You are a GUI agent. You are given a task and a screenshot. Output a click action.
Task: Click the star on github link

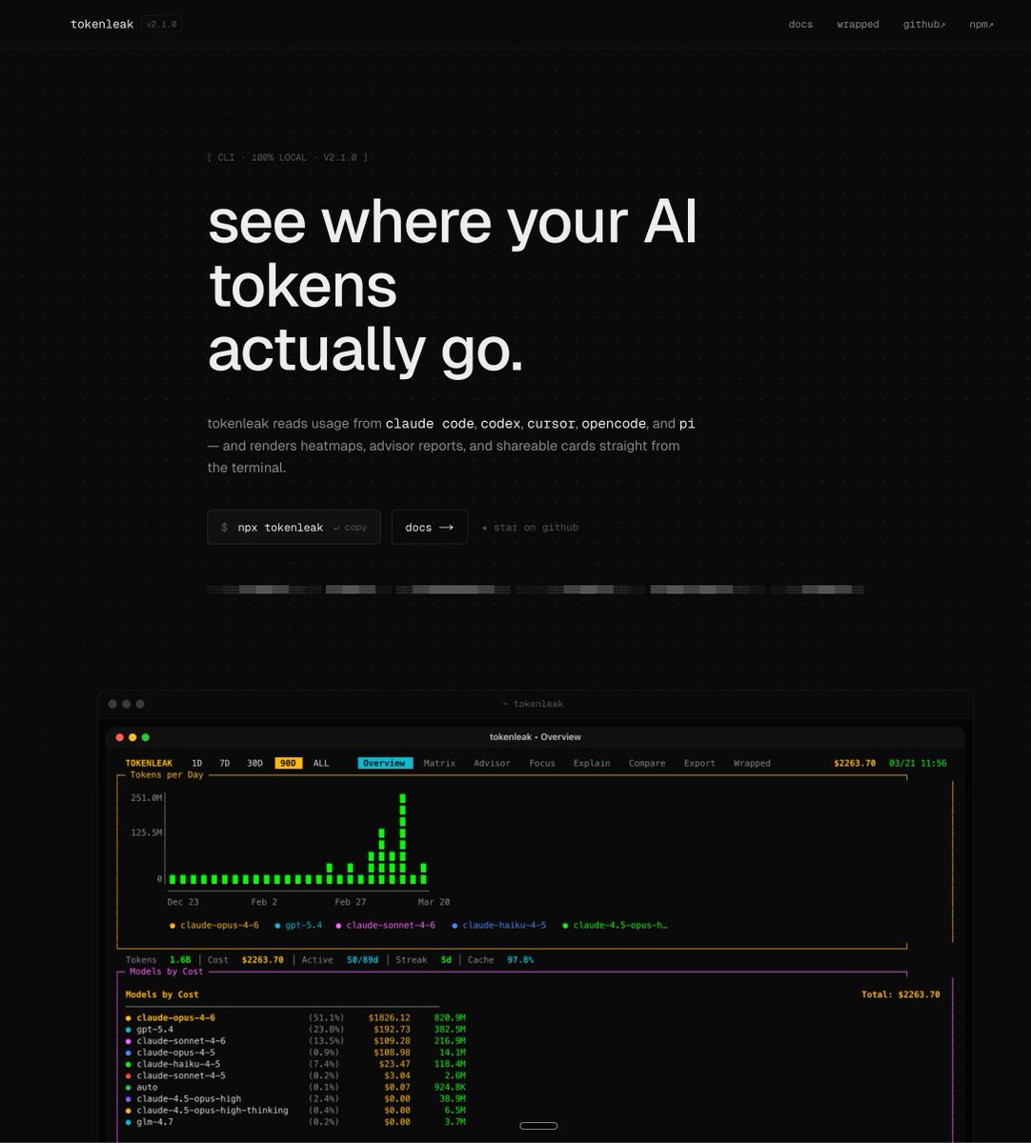coord(530,527)
